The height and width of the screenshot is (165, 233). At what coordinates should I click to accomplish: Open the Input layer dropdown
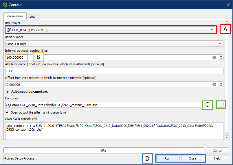point(212,30)
